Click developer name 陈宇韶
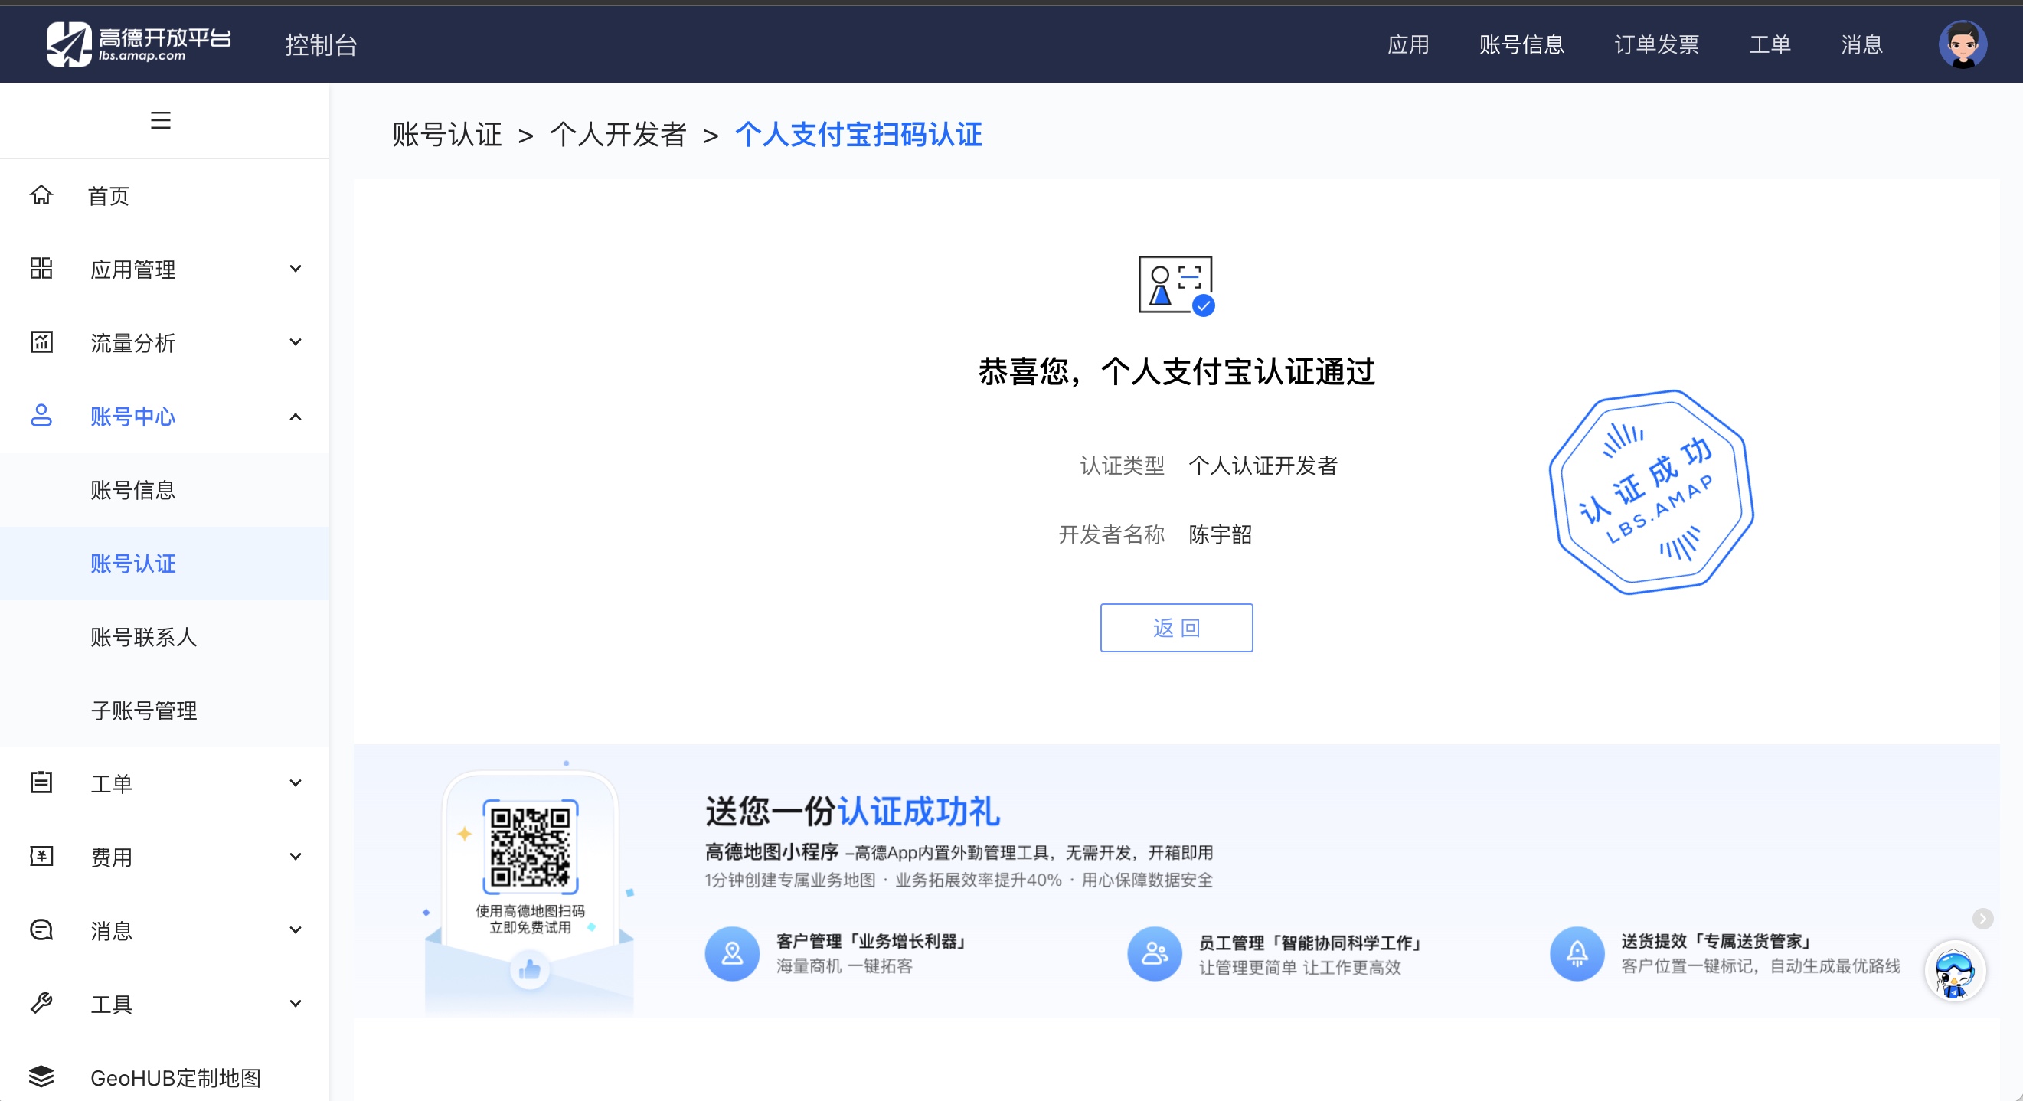Image resolution: width=2023 pixels, height=1101 pixels. (x=1220, y=534)
